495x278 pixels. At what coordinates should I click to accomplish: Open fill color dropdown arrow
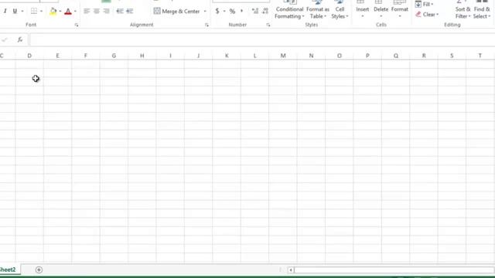click(60, 12)
